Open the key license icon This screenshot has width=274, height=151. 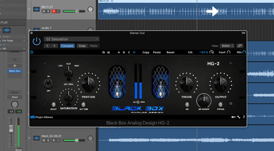click(233, 117)
